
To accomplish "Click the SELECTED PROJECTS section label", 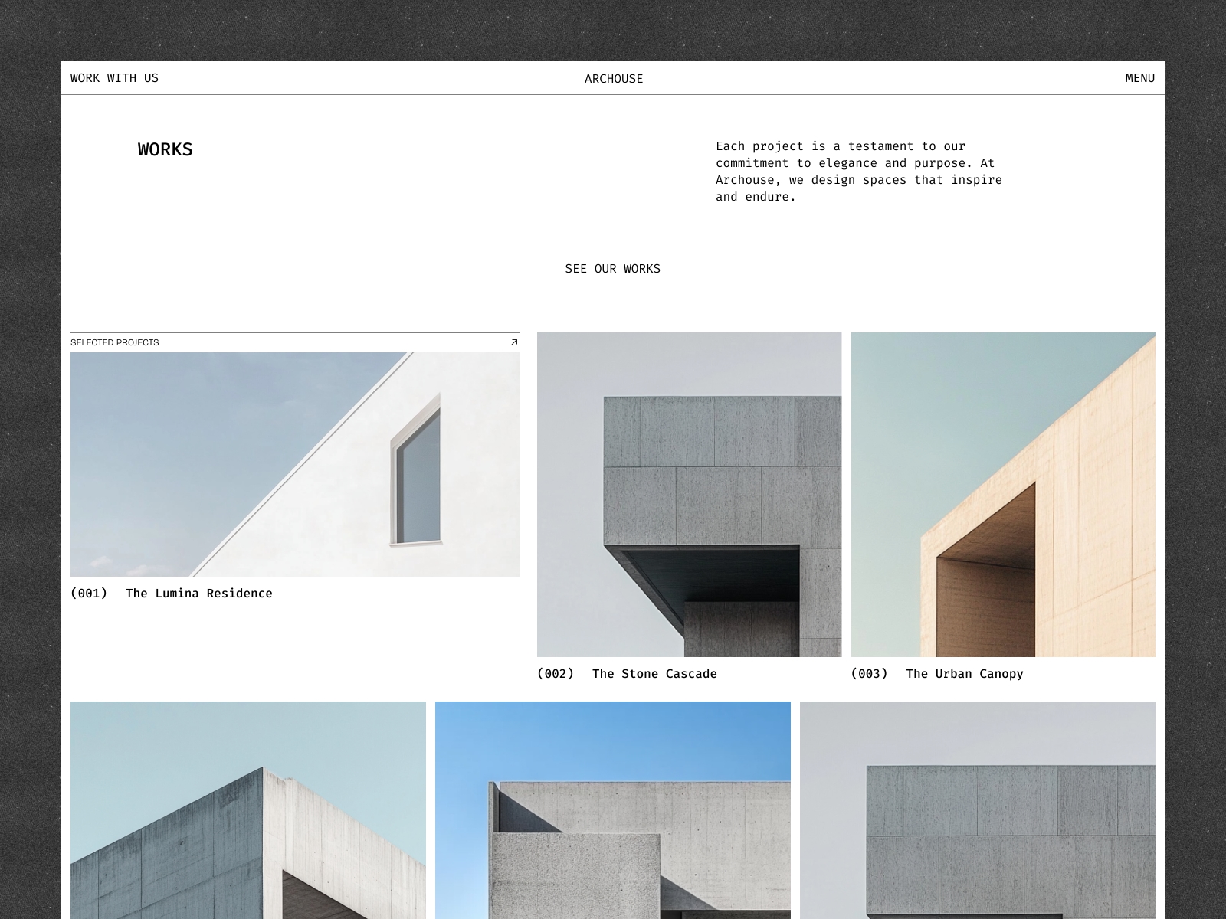I will (115, 342).
